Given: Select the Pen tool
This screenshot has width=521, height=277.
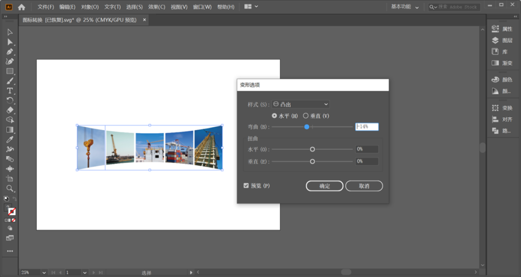Looking at the screenshot, I should click(10, 52).
